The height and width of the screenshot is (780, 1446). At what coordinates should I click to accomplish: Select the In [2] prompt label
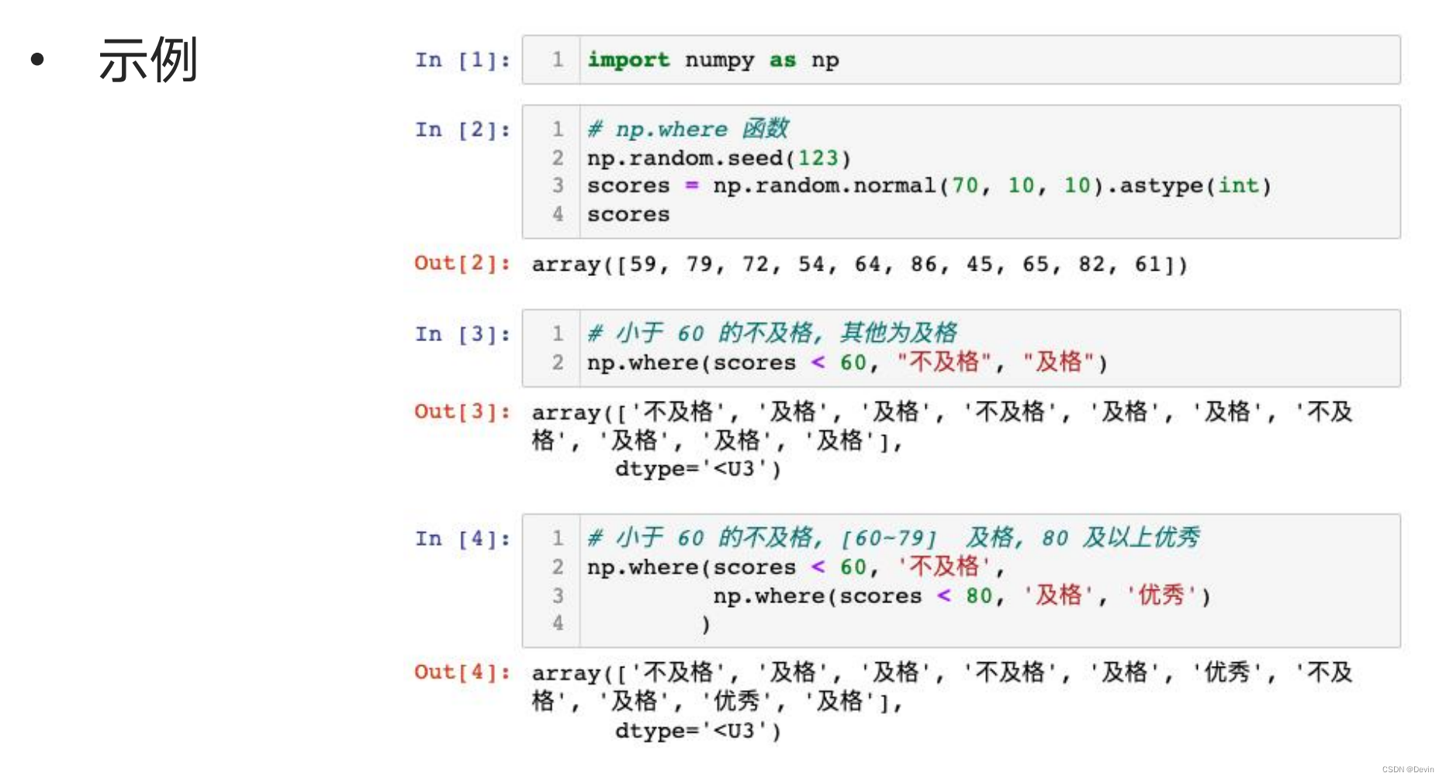[x=463, y=129]
